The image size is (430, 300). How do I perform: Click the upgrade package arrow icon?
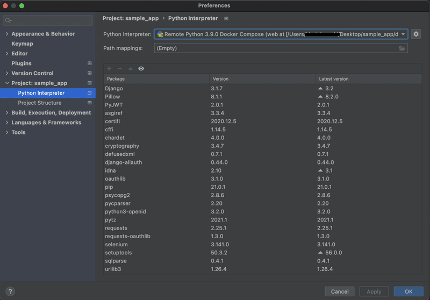pos(130,69)
